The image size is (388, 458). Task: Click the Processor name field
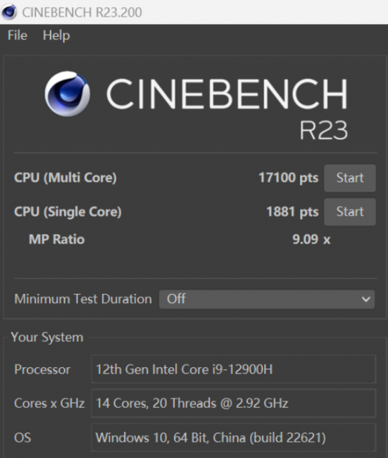234,369
